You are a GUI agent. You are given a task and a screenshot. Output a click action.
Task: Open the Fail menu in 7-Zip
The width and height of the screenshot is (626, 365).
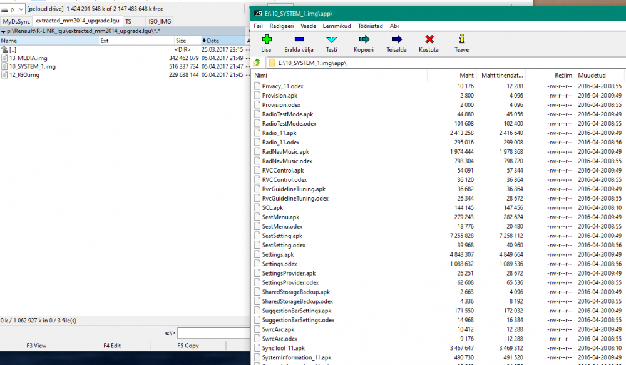[259, 26]
